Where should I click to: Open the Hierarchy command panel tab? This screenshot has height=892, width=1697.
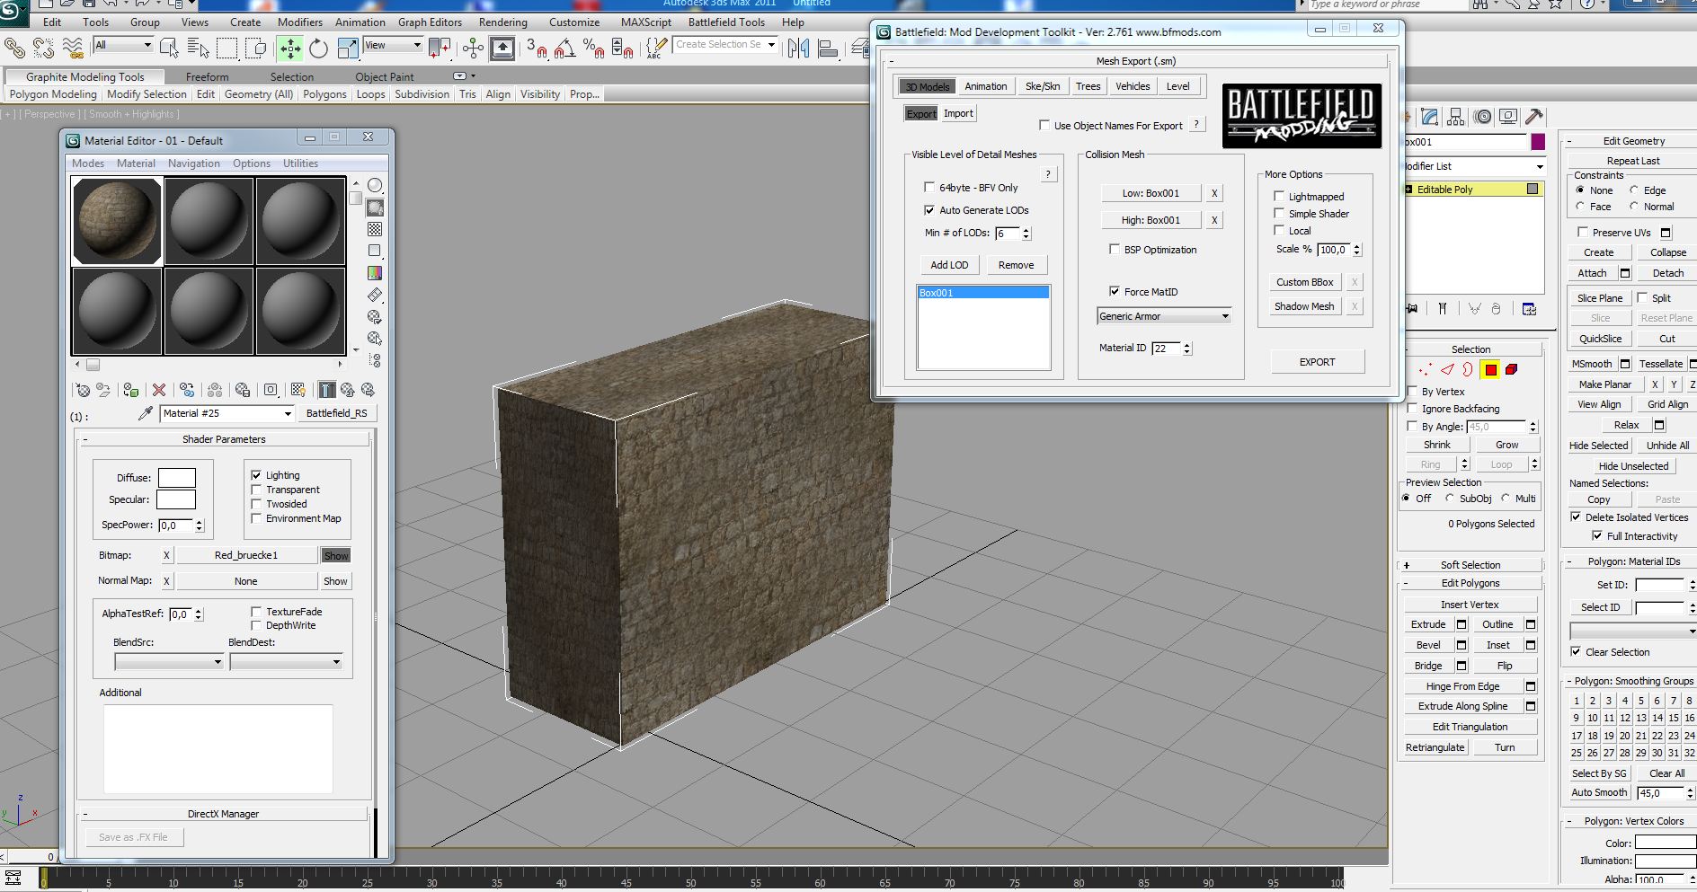[1456, 117]
